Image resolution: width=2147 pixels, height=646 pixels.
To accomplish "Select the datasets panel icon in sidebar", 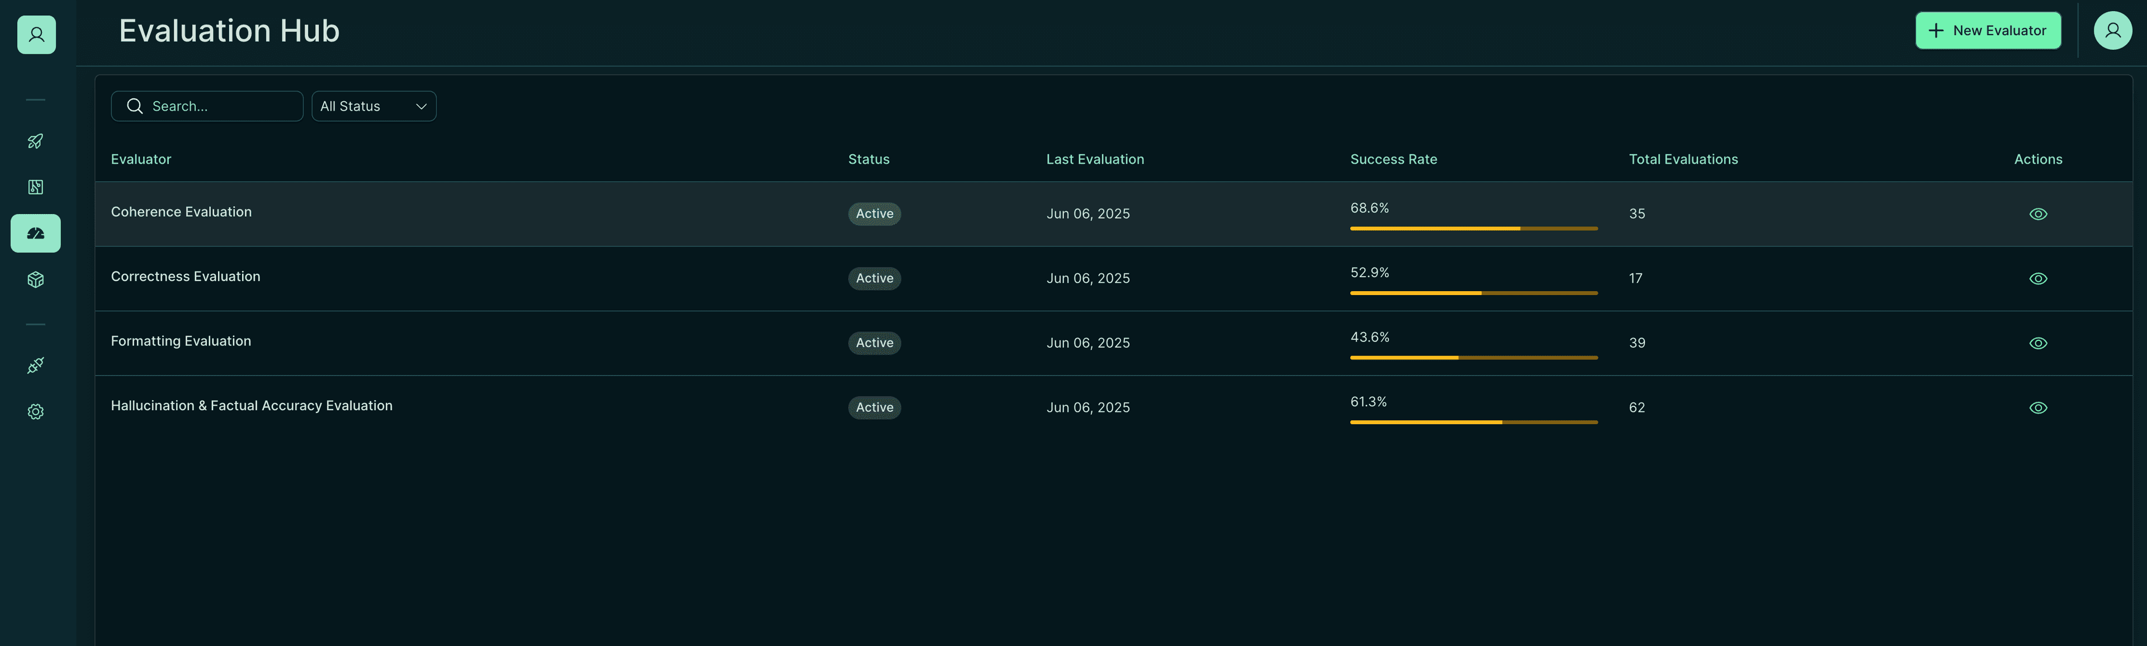I will pos(35,187).
